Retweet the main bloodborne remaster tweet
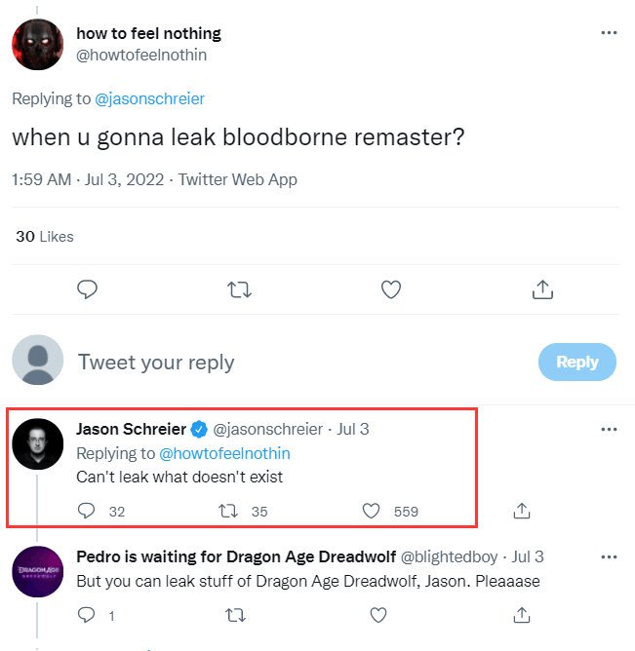 239,289
